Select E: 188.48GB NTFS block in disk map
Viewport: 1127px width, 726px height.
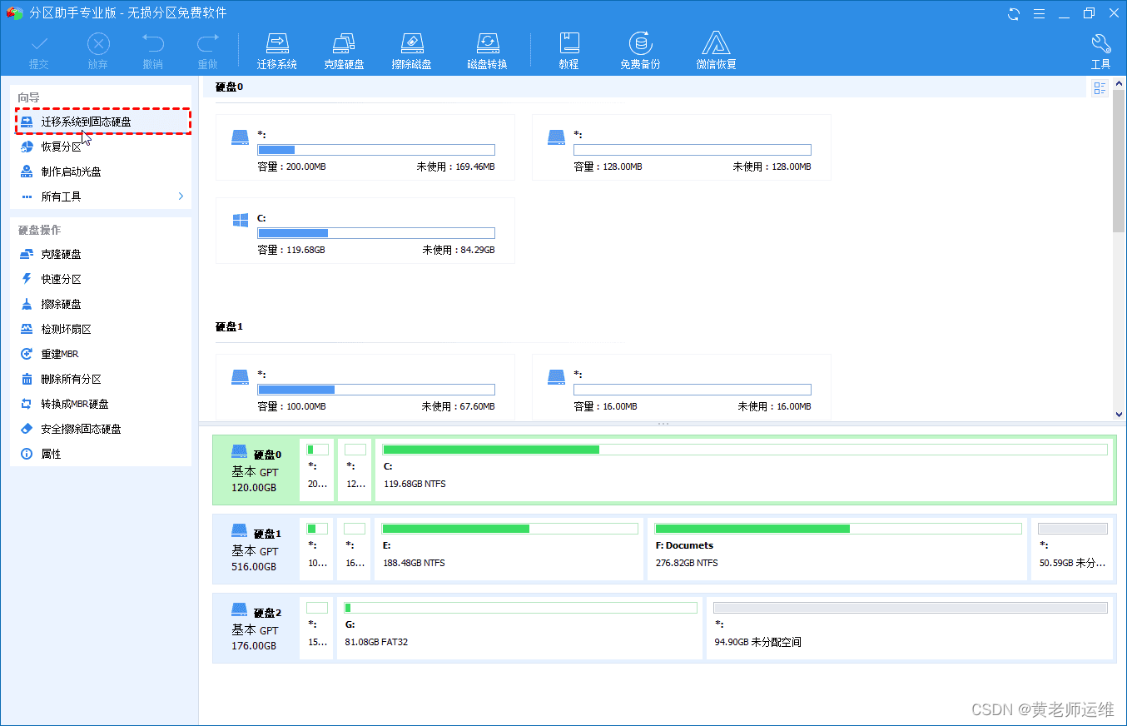tap(509, 549)
